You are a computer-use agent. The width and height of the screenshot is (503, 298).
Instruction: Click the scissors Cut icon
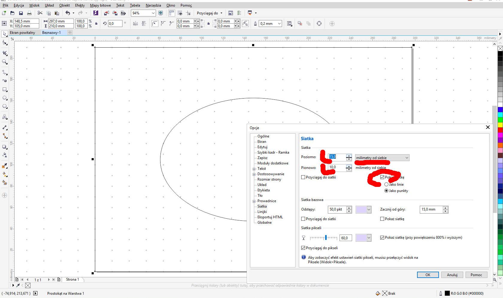[x=40, y=13]
